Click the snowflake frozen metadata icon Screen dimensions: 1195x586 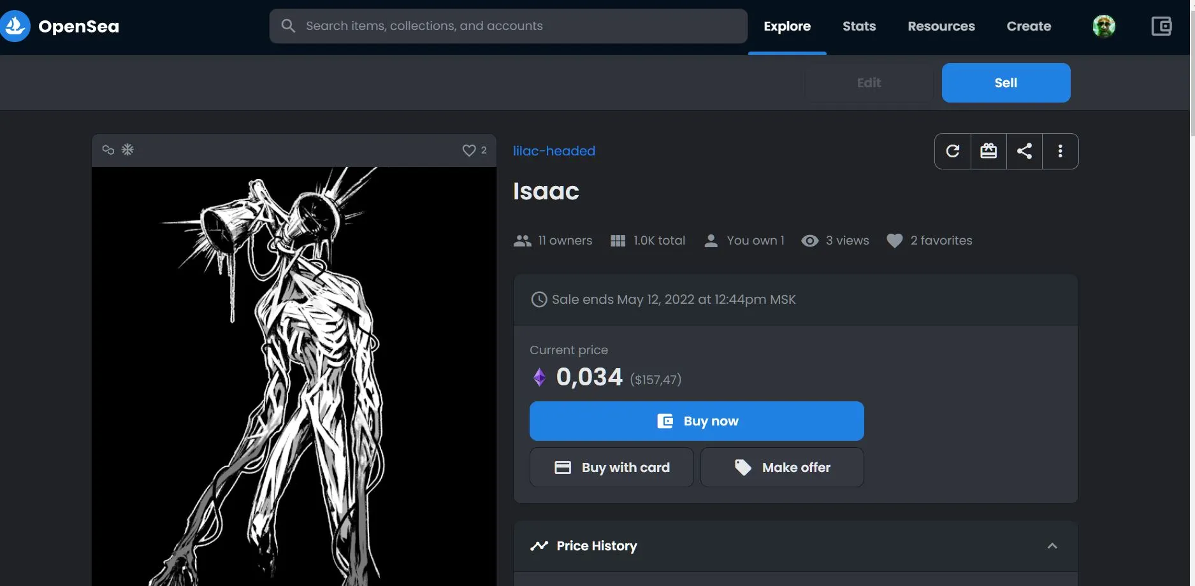click(127, 150)
